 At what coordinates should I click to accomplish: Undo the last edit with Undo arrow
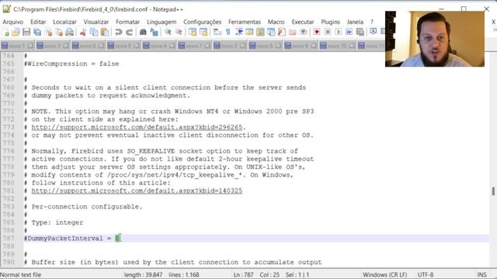(x=119, y=32)
